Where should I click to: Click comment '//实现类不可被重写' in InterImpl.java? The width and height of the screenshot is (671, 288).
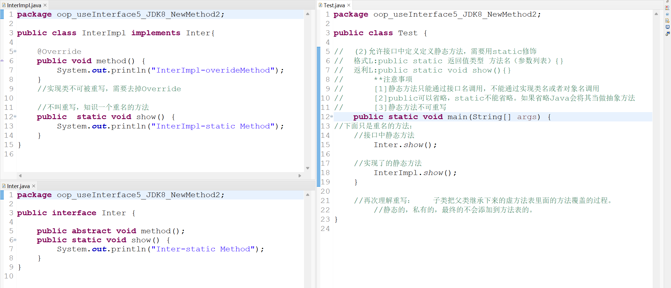click(71, 89)
